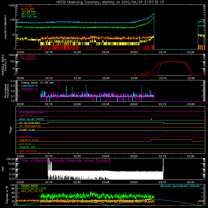Click the FLARE_FLAG label
This screenshot has height=208, width=208.
(27, 130)
